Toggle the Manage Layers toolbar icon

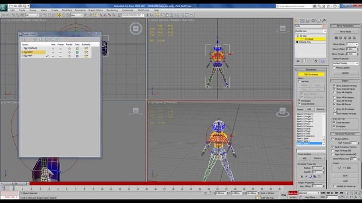(x=157, y=15)
